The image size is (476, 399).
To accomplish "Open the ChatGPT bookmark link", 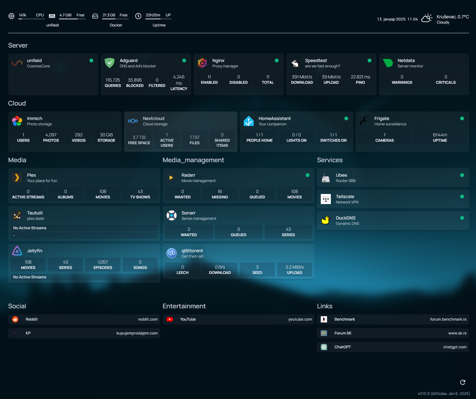I will click(393, 347).
